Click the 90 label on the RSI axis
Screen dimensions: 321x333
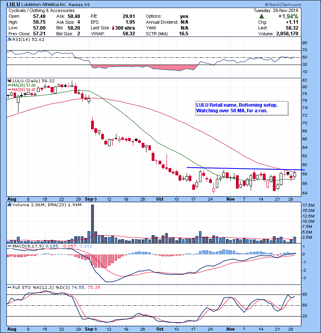pos(305,43)
